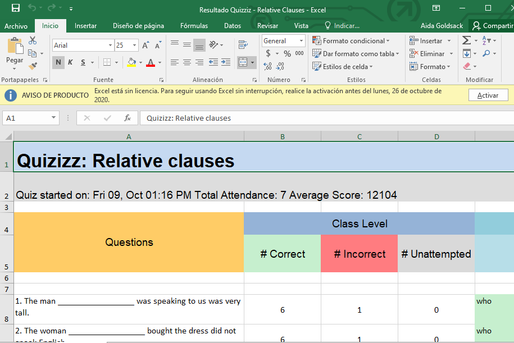
Task: Click the Pegar paste button
Action: pyautogui.click(x=15, y=50)
